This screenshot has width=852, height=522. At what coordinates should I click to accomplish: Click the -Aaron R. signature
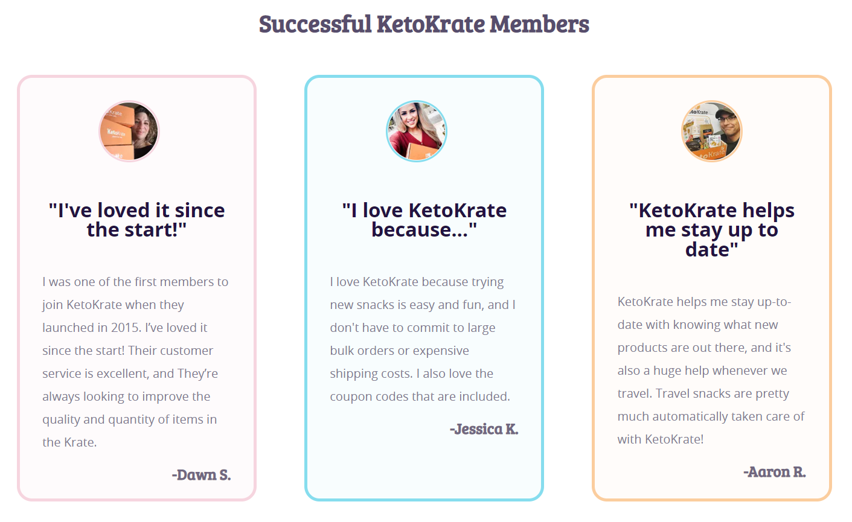(x=775, y=472)
